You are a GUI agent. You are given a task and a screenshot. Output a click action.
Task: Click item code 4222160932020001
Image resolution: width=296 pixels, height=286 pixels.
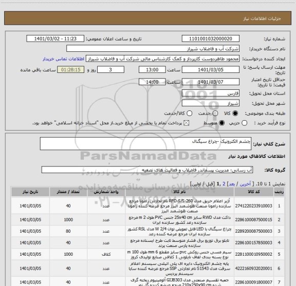click(253, 268)
